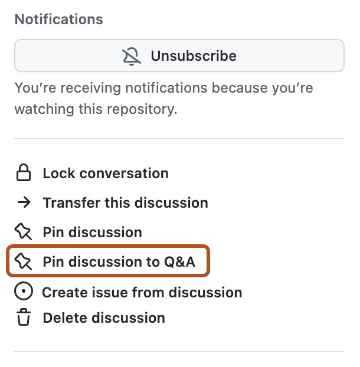The width and height of the screenshot is (360, 367).
Task: Click the "watching this repository" text
Action: pos(96,109)
